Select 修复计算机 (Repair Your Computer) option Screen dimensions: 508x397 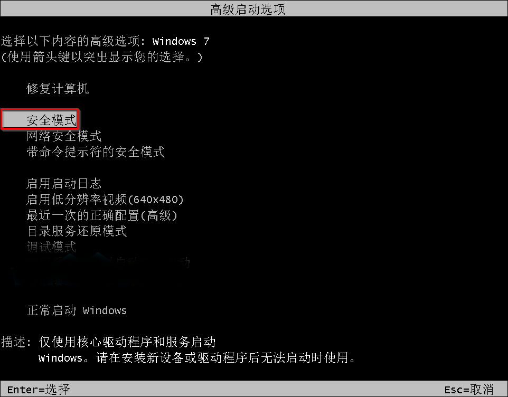point(58,88)
